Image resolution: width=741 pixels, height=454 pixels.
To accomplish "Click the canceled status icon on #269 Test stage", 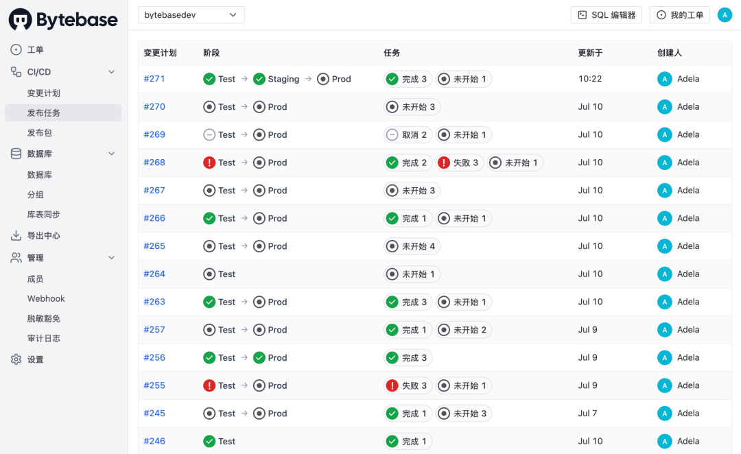I will point(209,135).
